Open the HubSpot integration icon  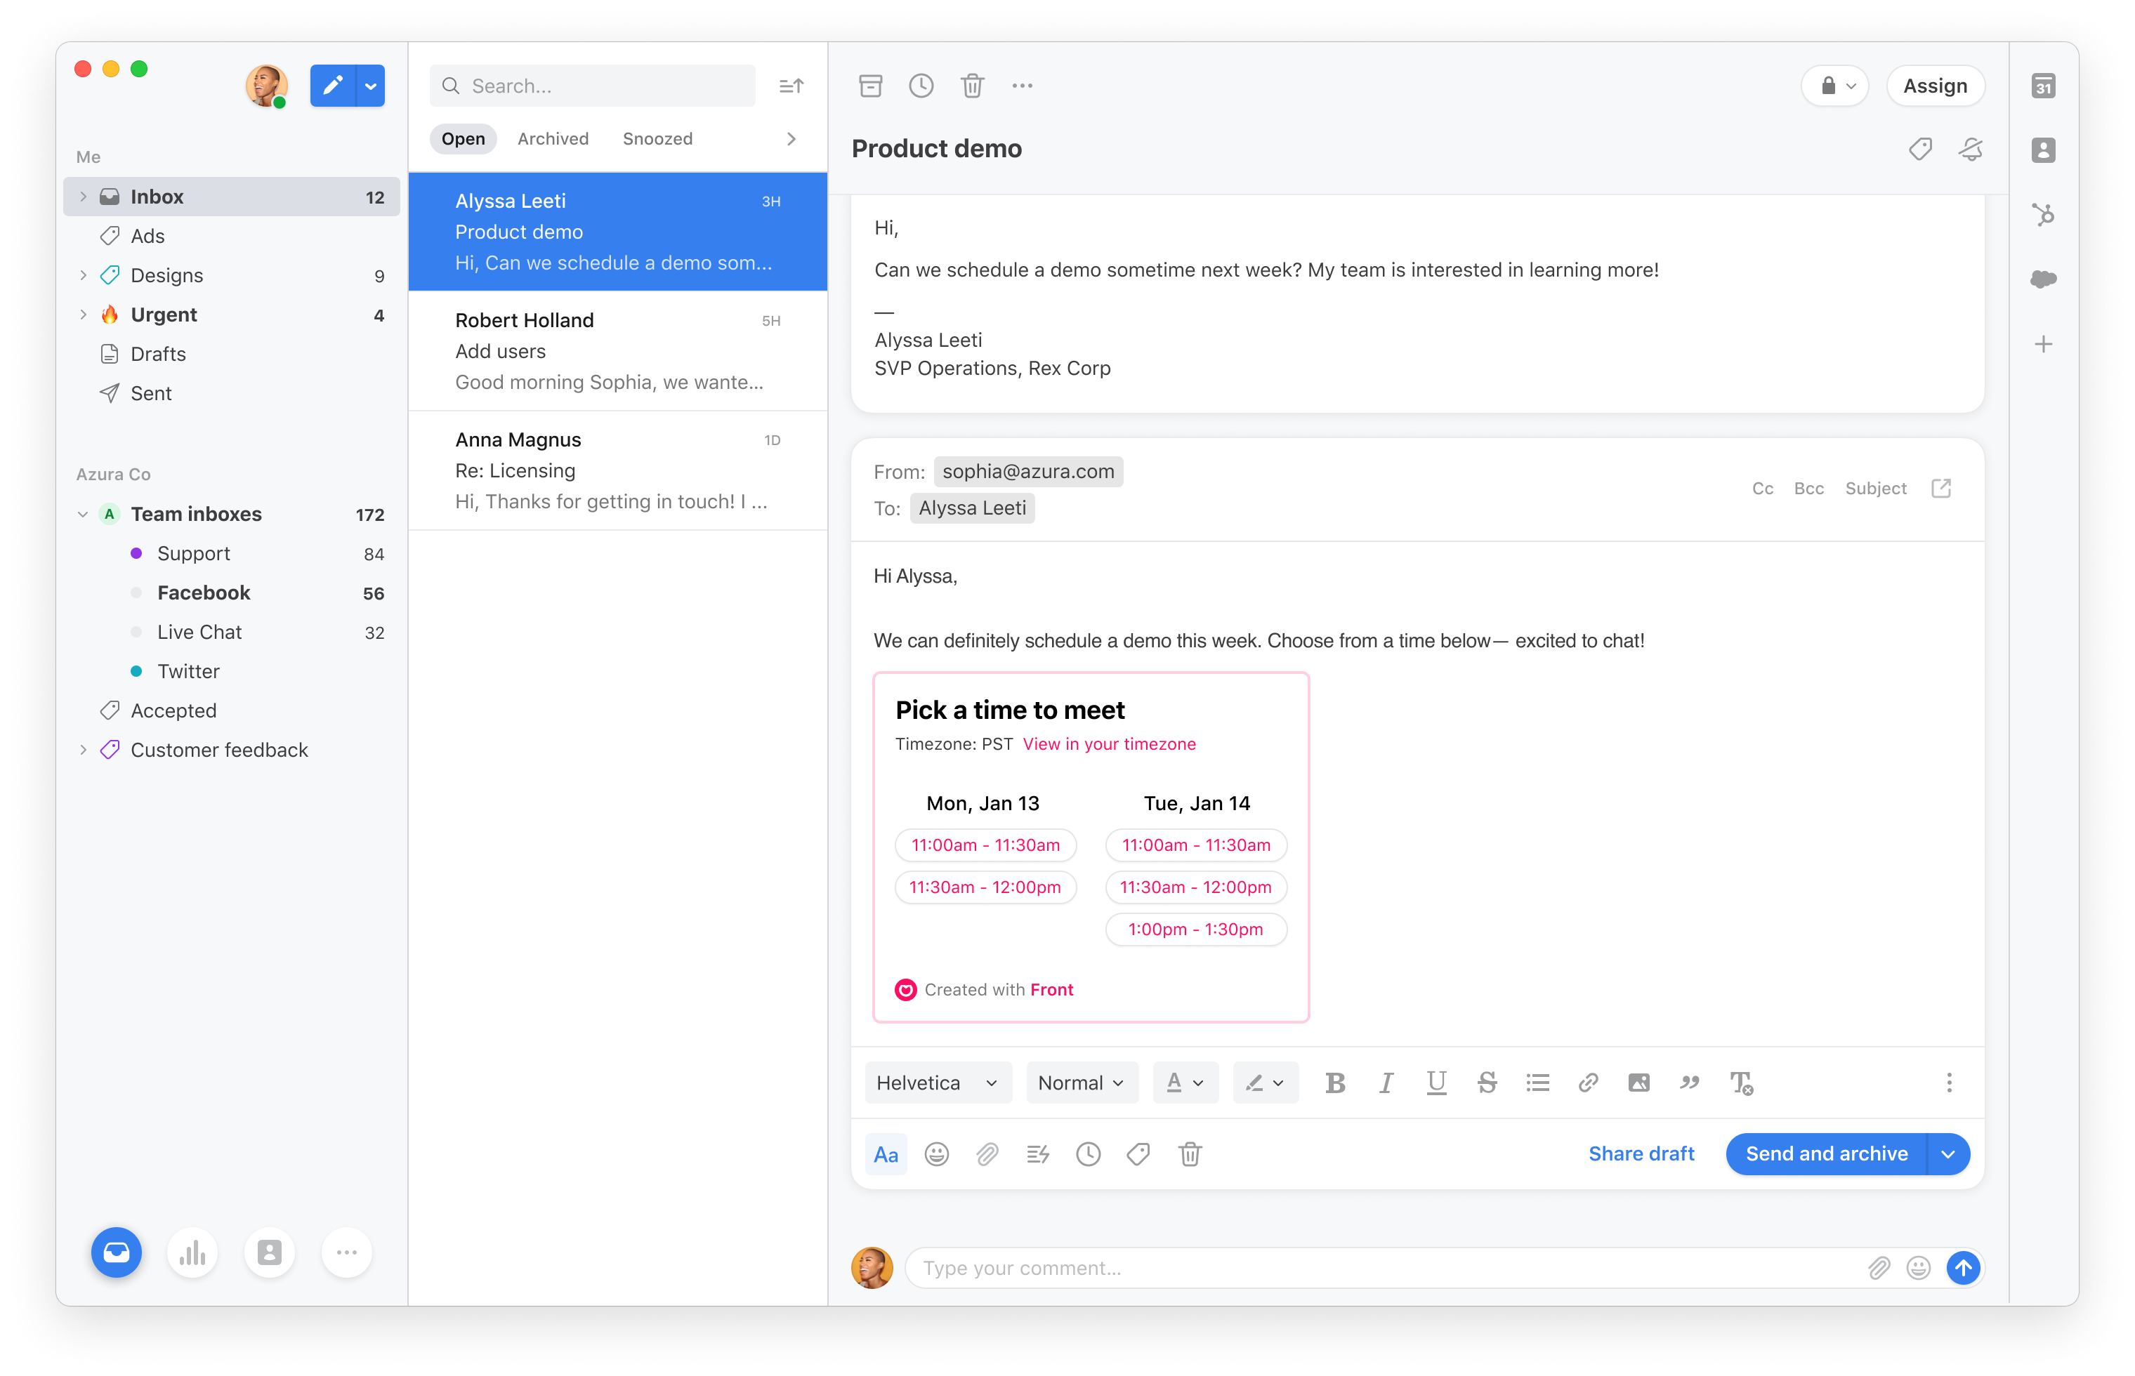2043,214
